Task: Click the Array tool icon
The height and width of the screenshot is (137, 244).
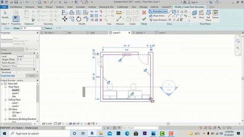Action: point(92,16)
